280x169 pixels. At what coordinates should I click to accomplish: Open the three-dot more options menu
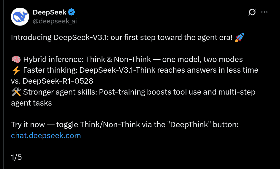[264, 12]
